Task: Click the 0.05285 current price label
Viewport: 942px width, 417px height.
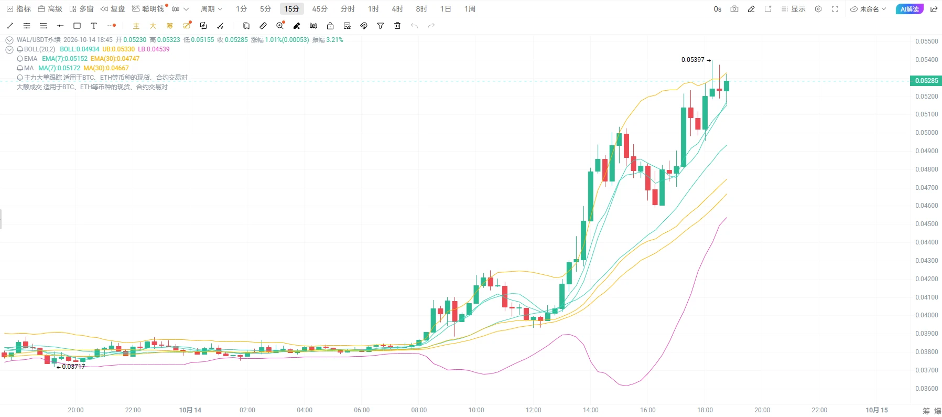Action: [x=926, y=81]
